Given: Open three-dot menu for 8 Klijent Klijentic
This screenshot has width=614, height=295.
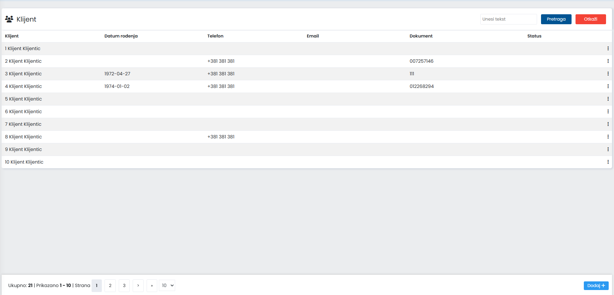Looking at the screenshot, I should (608, 137).
